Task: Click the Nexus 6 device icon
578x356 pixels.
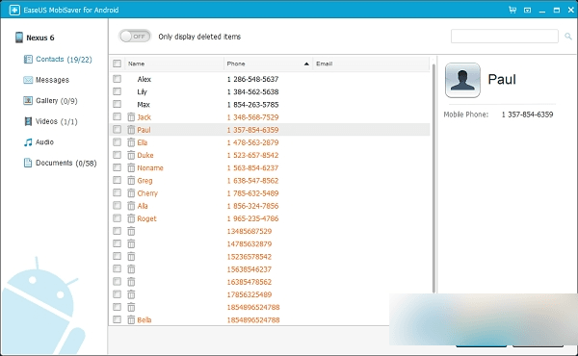Action: (x=19, y=38)
